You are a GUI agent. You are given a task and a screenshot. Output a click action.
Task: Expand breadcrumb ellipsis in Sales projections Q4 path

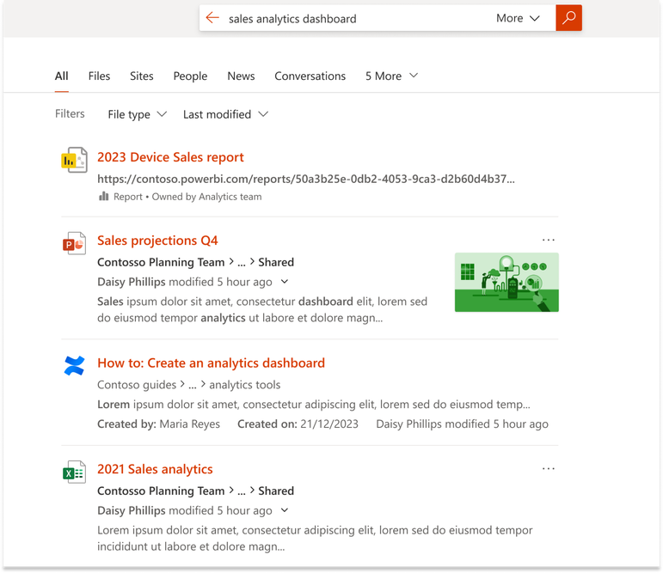pyautogui.click(x=242, y=263)
